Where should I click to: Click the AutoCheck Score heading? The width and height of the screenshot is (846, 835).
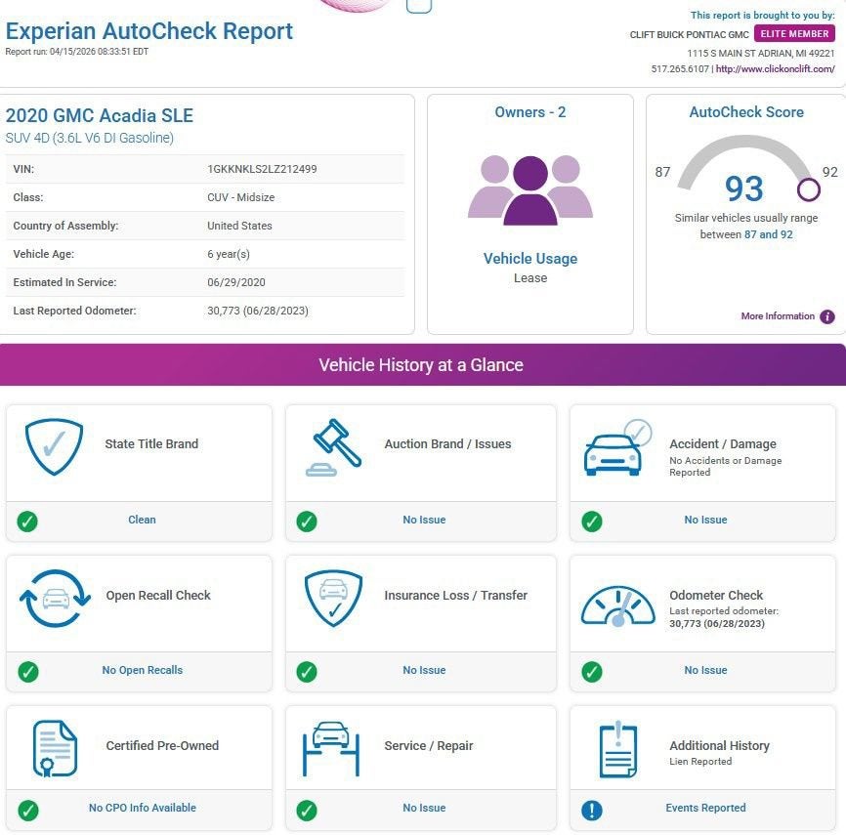pyautogui.click(x=746, y=112)
